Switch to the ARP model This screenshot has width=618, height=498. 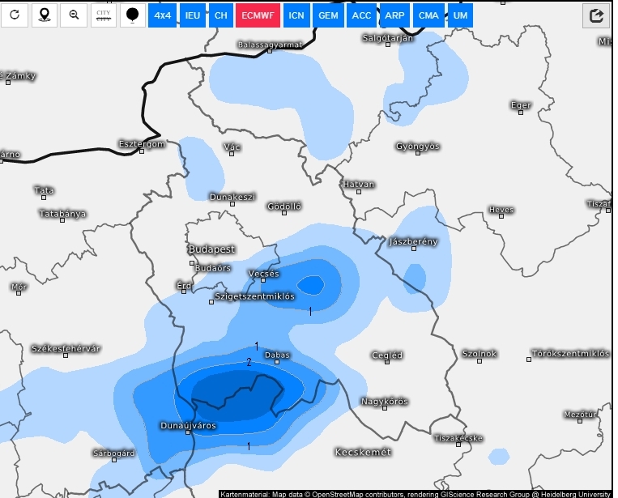394,15
